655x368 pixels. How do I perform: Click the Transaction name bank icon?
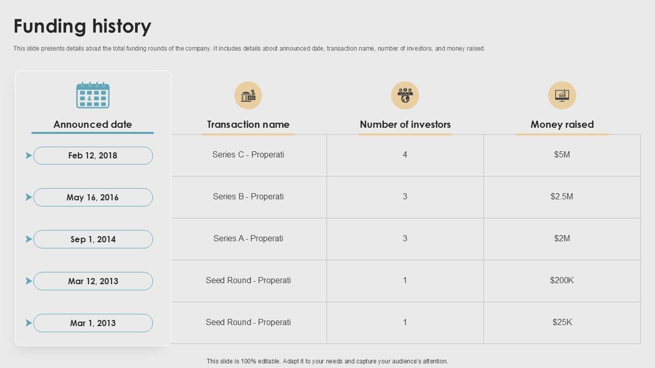point(248,96)
